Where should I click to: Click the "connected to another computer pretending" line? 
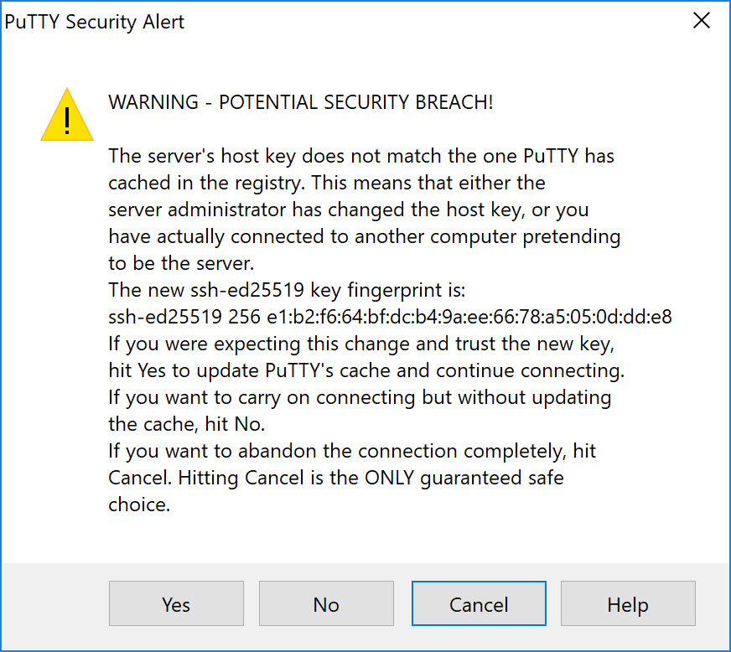364,236
